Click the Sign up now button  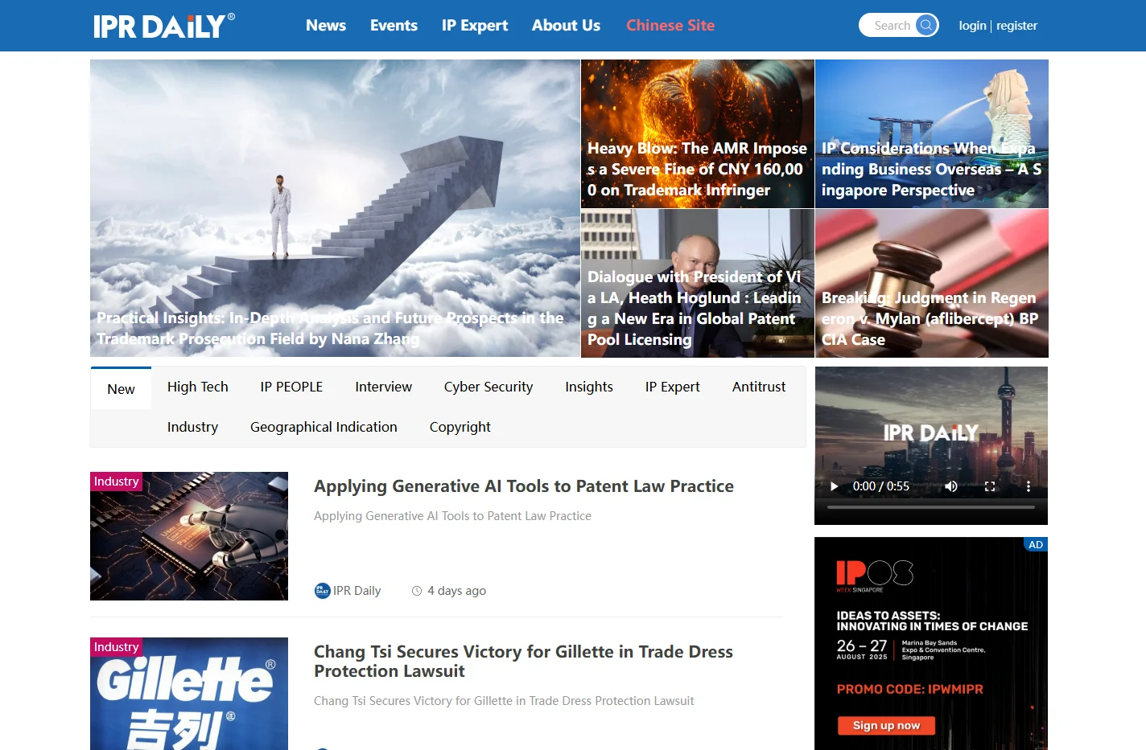886,725
